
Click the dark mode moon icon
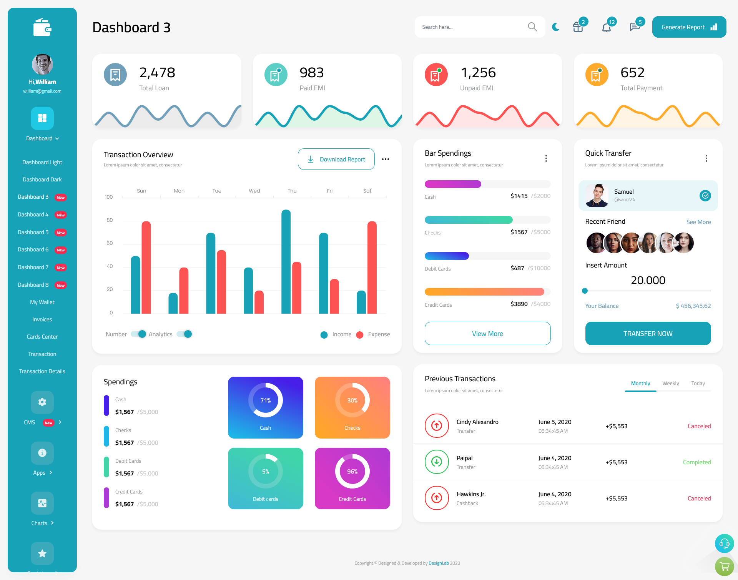click(x=556, y=26)
